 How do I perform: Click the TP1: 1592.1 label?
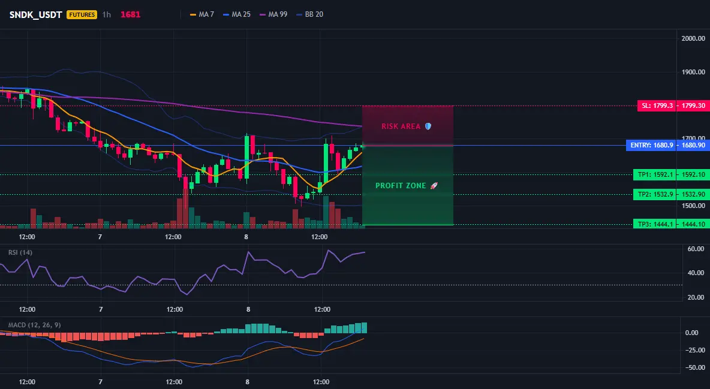click(x=655, y=175)
